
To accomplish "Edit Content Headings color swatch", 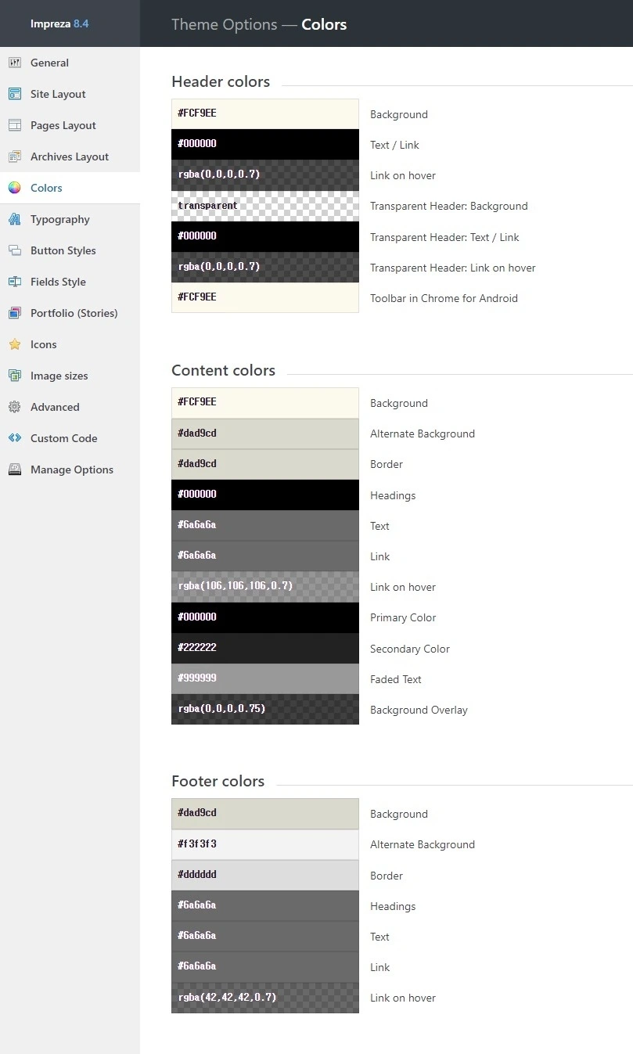I will coord(265,495).
